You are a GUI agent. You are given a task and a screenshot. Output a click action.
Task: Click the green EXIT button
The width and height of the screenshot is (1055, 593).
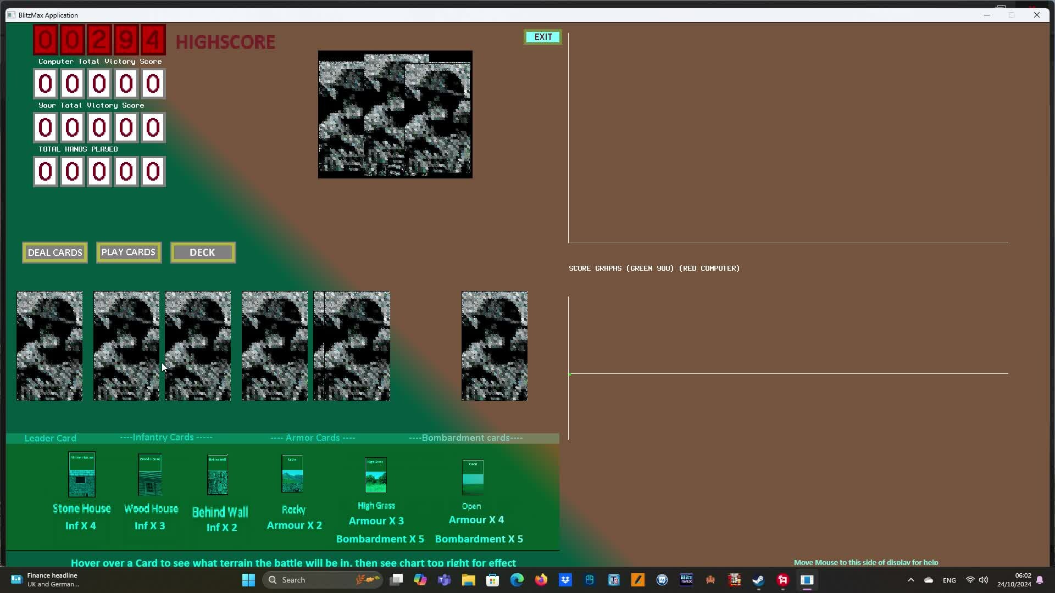pyautogui.click(x=543, y=37)
